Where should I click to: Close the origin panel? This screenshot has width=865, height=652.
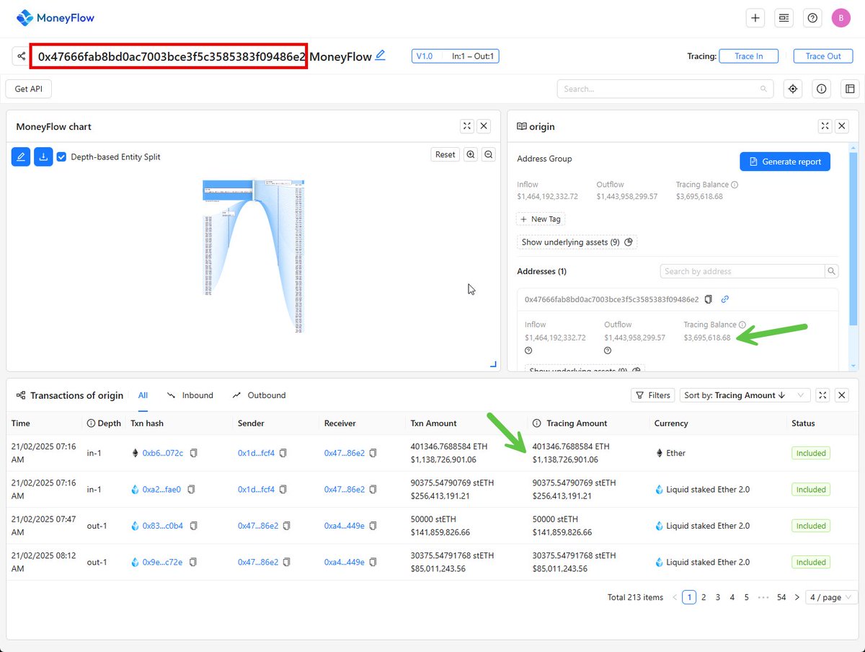coord(841,126)
